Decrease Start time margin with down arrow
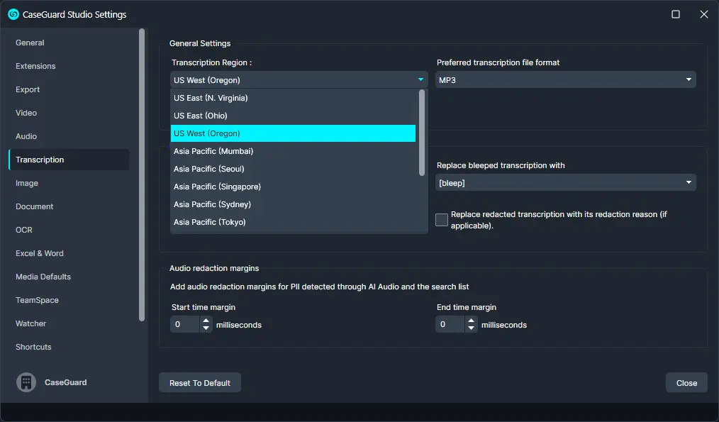 pos(206,328)
